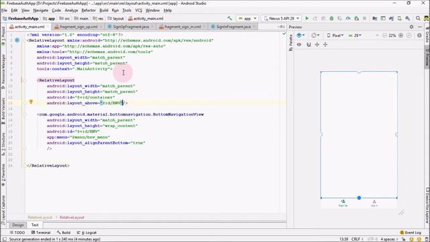This screenshot has height=242, width=430.
Task: Open the Structure side tool window
Action: (3, 145)
